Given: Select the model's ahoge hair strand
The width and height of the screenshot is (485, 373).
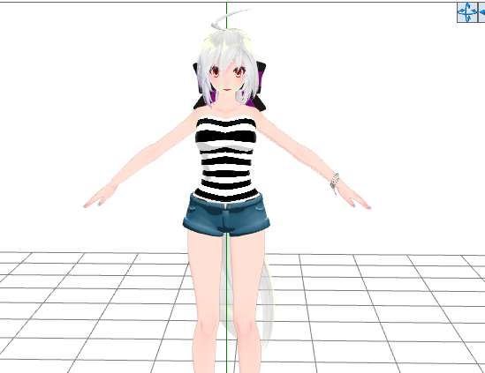Looking at the screenshot, I should (230, 19).
